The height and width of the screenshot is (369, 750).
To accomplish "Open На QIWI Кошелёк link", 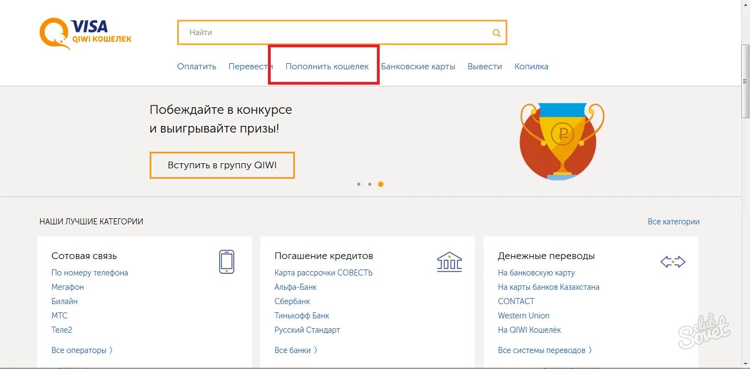I will pyautogui.click(x=529, y=330).
